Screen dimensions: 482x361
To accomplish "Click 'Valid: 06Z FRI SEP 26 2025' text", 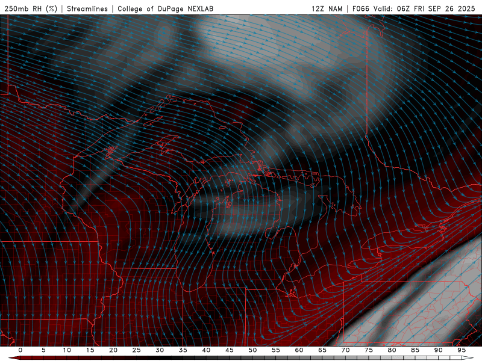I will [x=425, y=8].
